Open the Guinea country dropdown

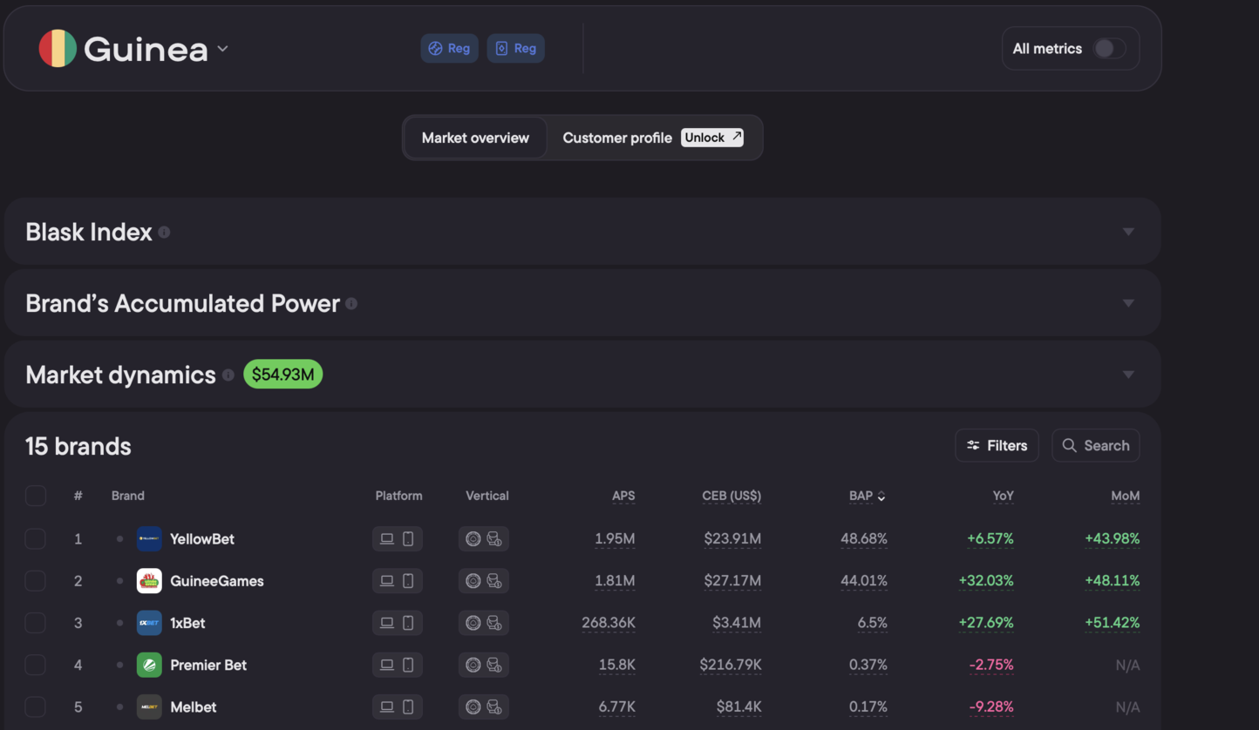click(222, 49)
